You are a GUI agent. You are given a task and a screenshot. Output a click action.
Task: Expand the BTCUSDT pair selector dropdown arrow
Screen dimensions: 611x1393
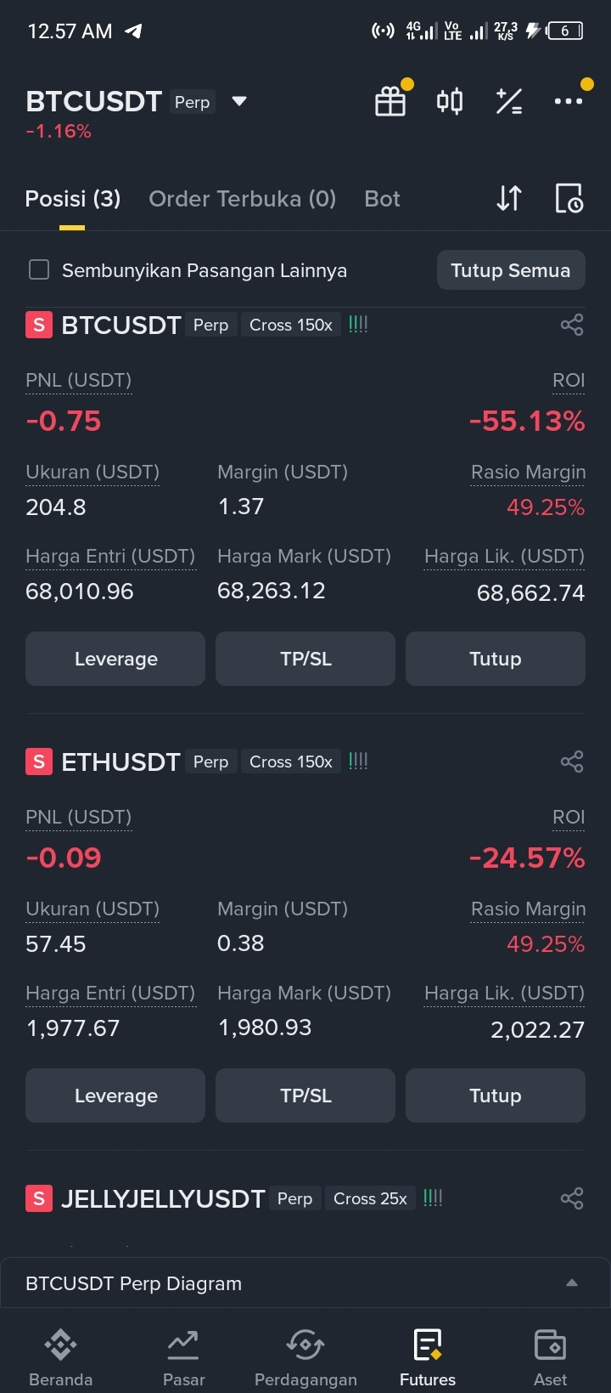point(239,101)
